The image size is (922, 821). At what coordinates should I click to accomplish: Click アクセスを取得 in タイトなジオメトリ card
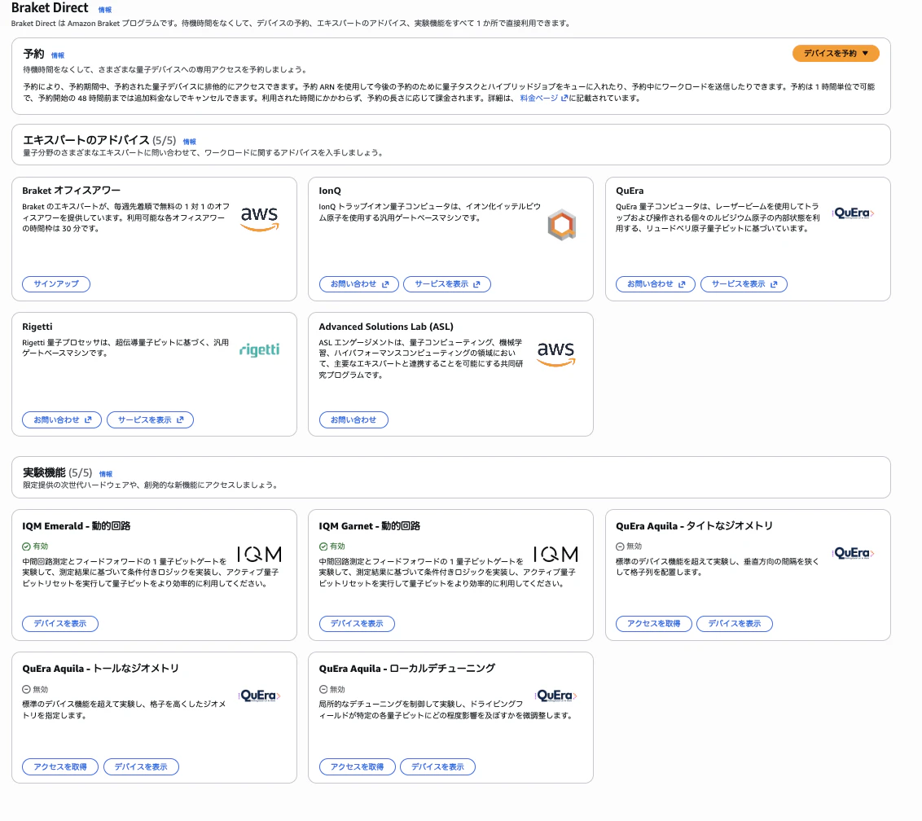tap(654, 623)
